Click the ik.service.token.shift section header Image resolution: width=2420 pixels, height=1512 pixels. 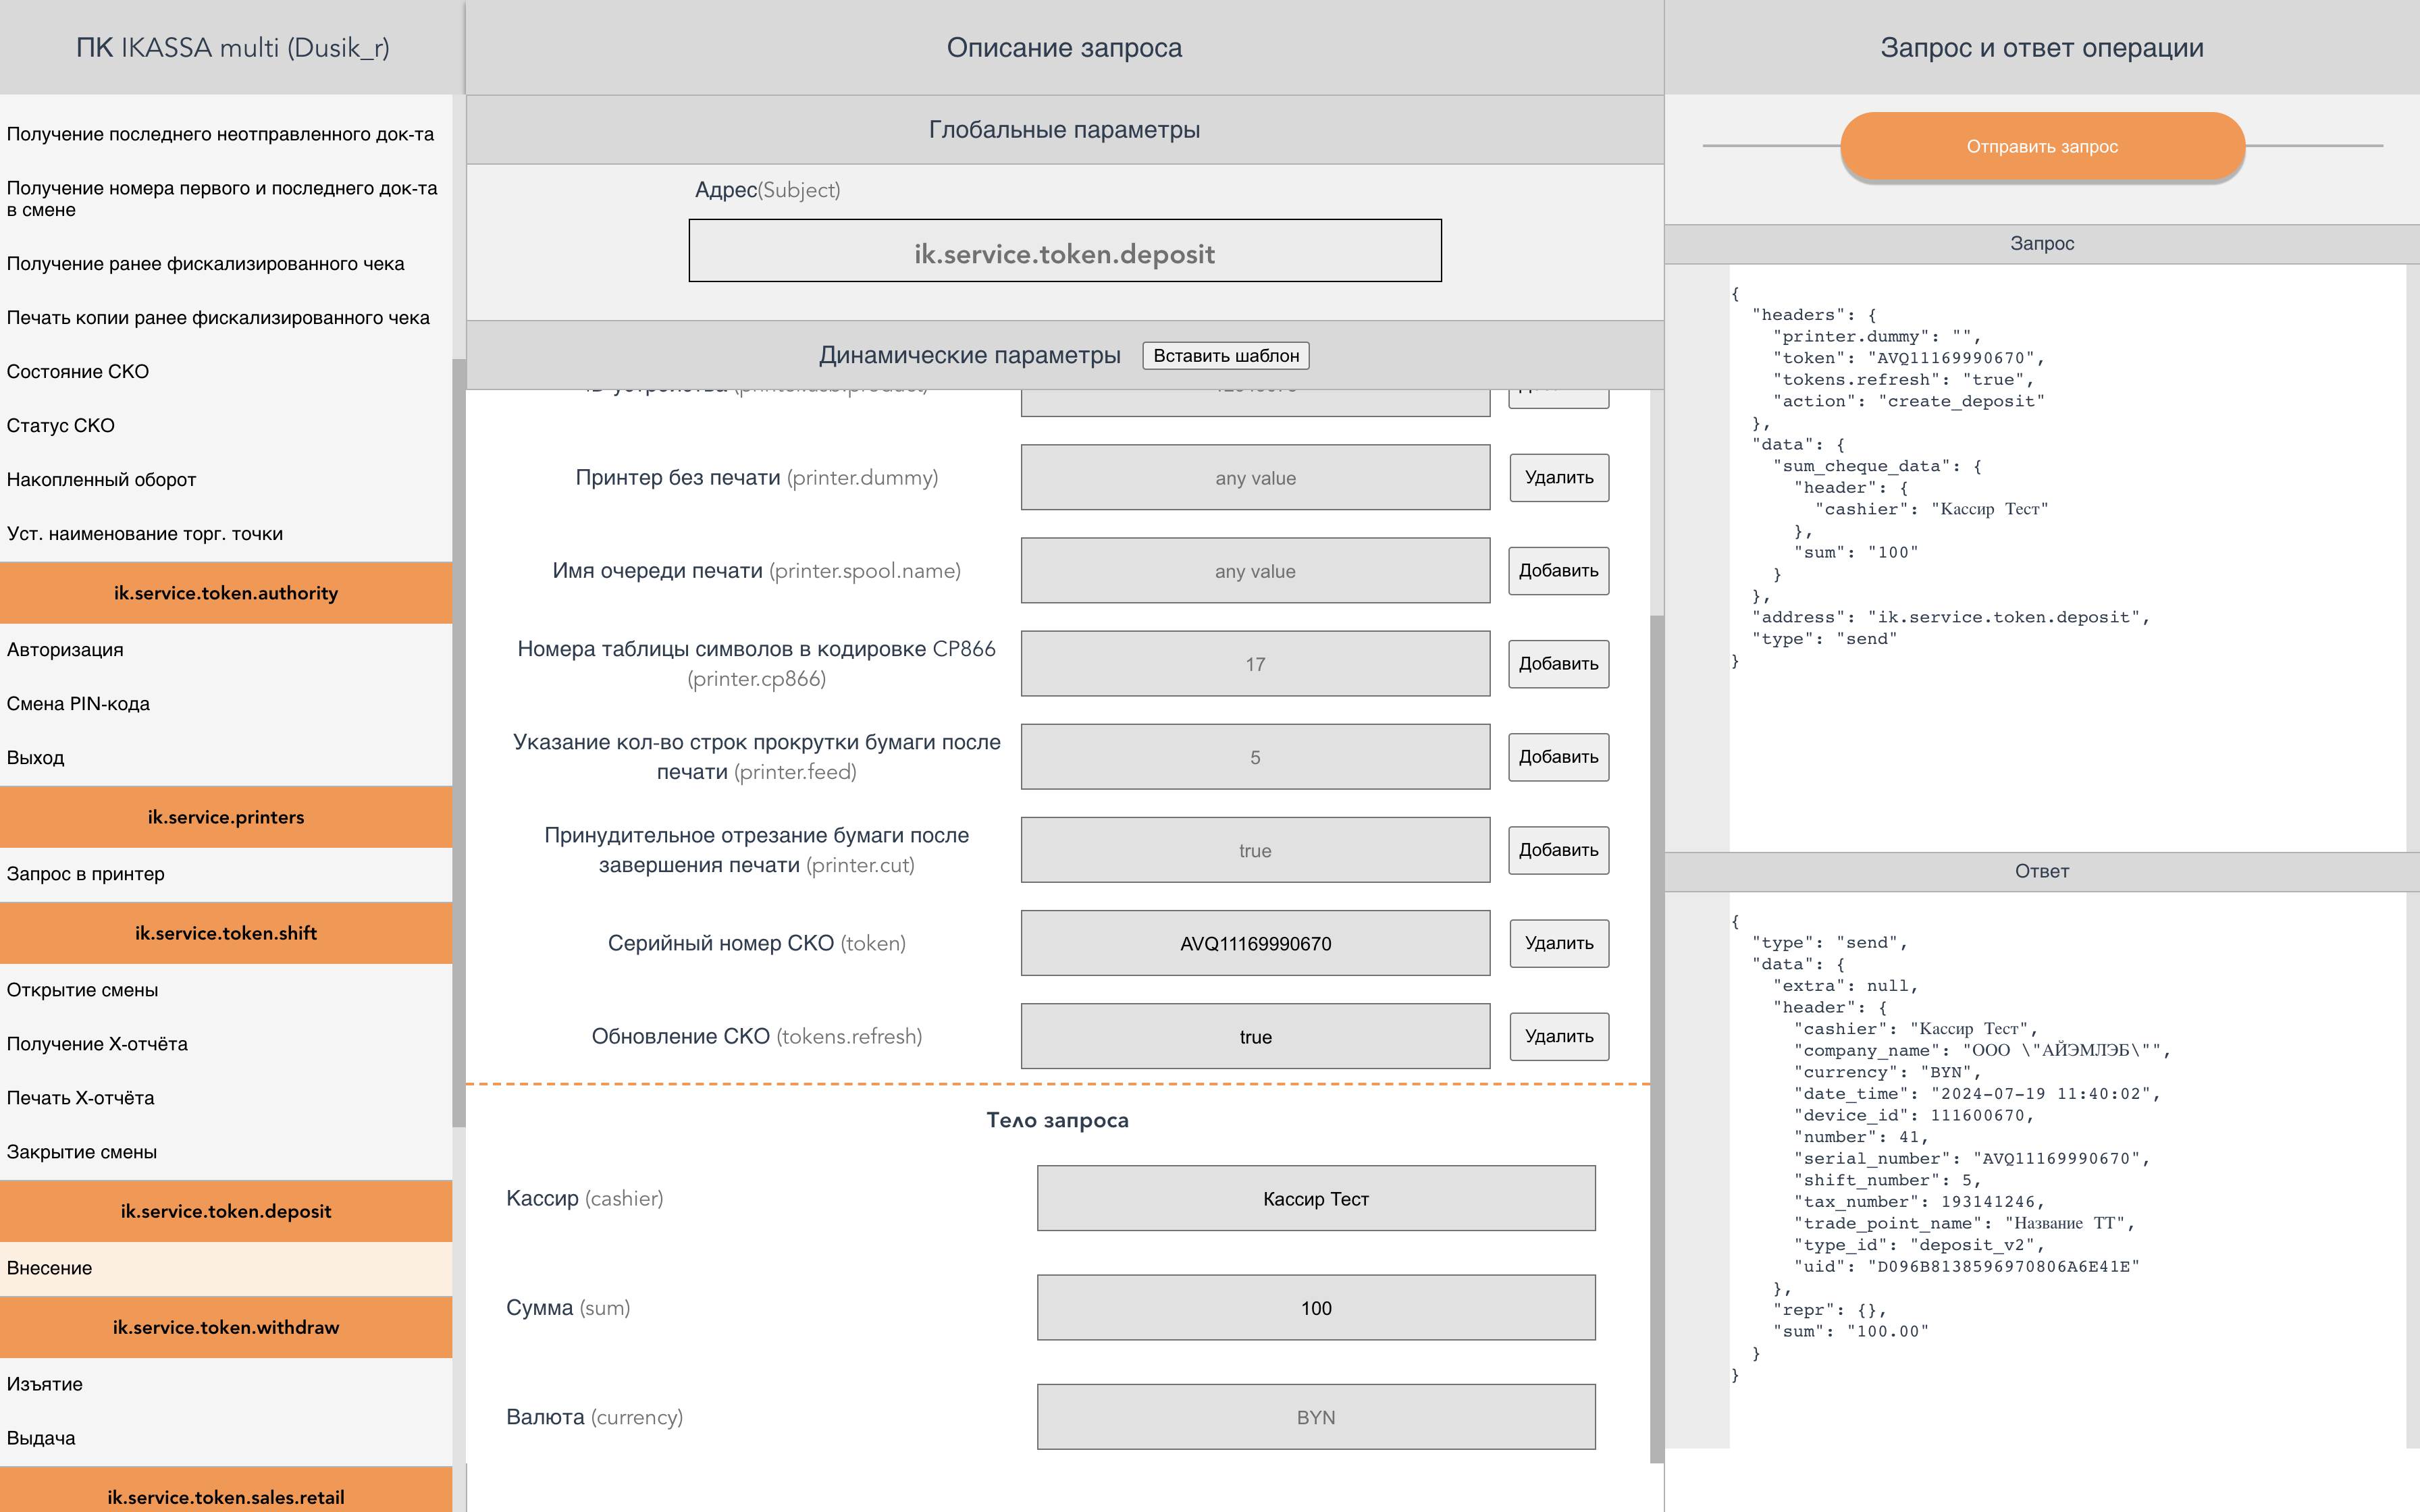226,933
